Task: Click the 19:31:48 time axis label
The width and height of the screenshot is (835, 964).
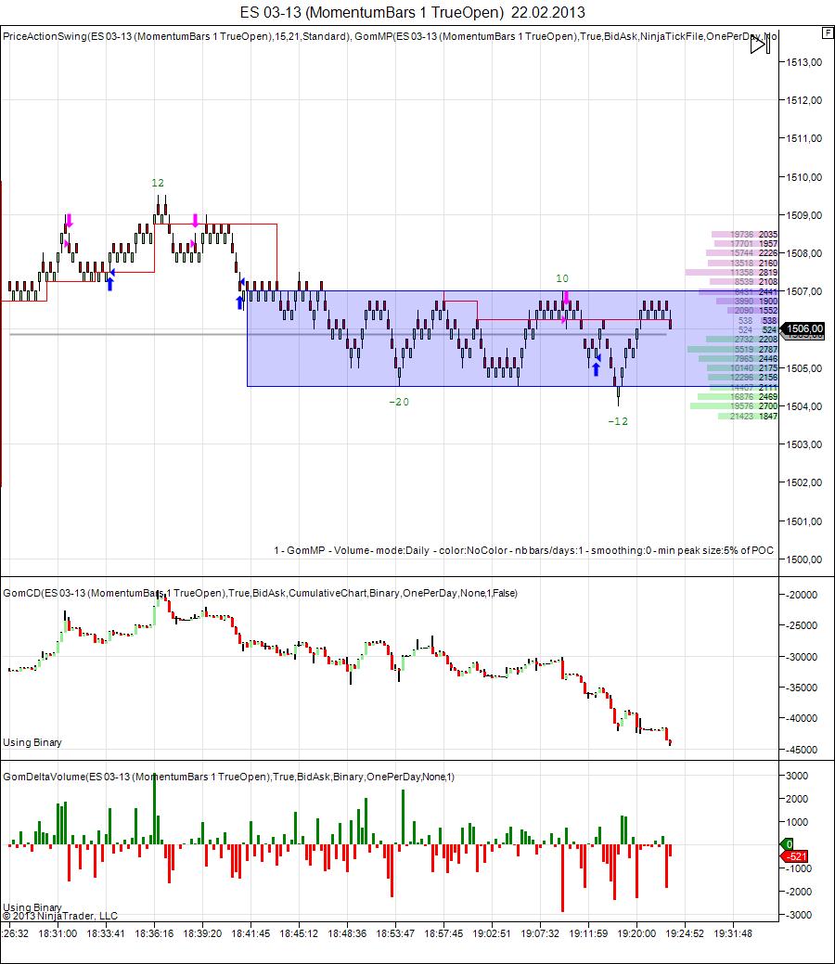Action: 733,933
